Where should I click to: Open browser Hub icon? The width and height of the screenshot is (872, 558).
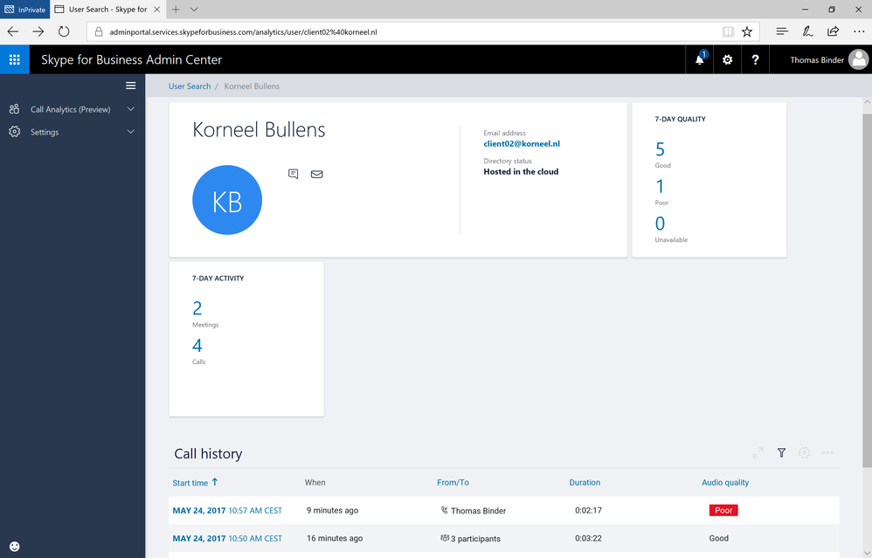pyautogui.click(x=782, y=31)
